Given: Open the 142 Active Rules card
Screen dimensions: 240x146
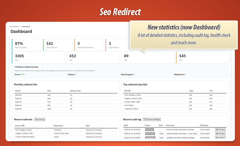Looking at the screenshot, I should (58, 45).
